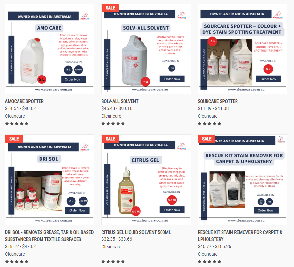The image size is (294, 267).
Task: Open the DRI SOL product title link
Action: click(49, 236)
